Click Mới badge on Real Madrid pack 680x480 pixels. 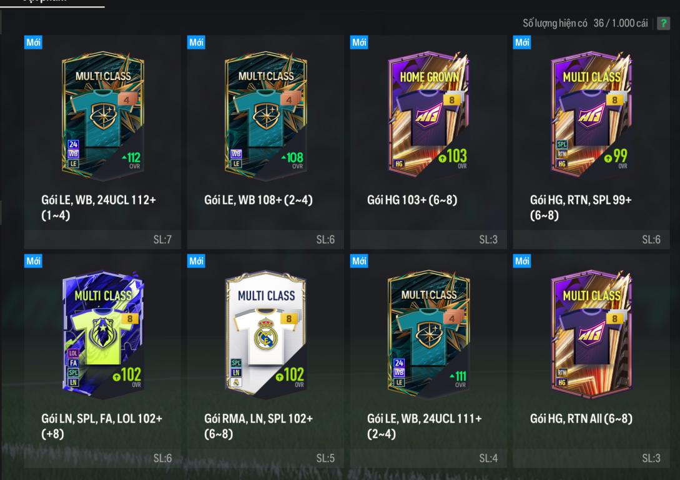tap(196, 261)
